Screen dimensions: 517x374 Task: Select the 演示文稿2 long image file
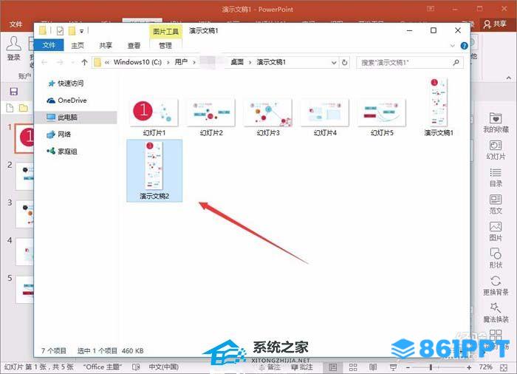click(x=154, y=170)
